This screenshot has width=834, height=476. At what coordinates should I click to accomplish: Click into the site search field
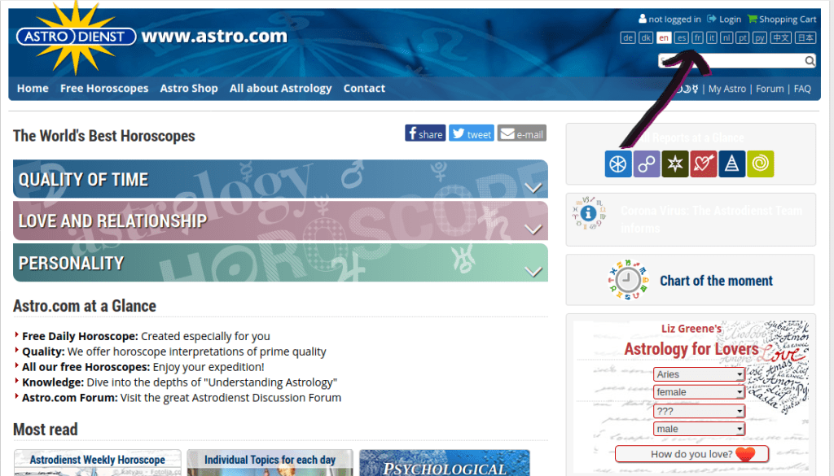731,61
